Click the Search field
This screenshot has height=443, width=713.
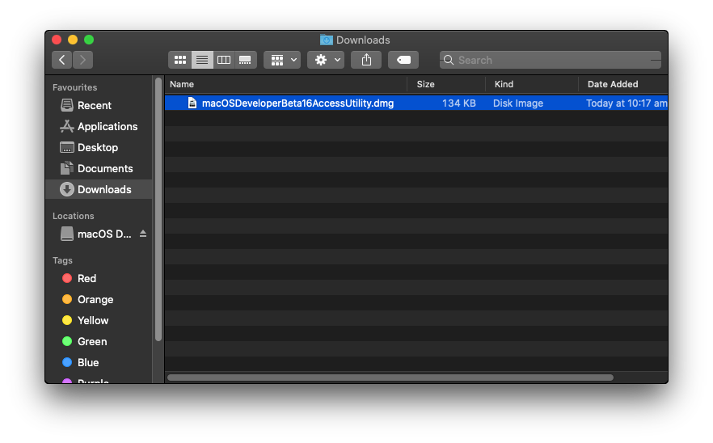tap(550, 60)
